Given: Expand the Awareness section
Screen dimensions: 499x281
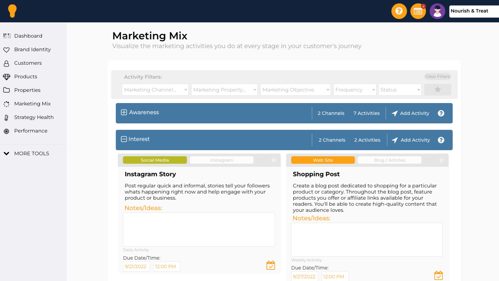Looking at the screenshot, I should tap(124, 112).
